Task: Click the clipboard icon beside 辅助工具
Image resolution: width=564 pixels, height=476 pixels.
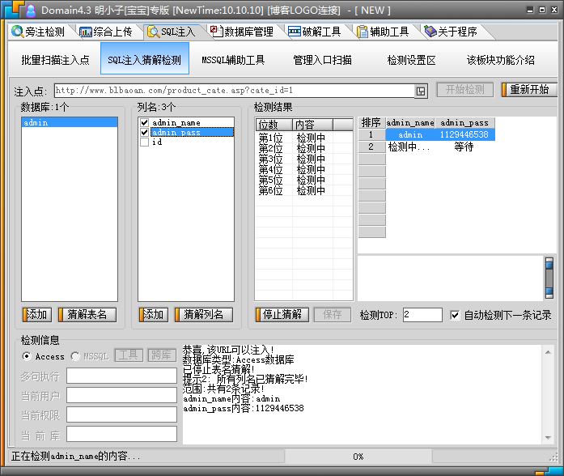Action: pyautogui.click(x=363, y=32)
